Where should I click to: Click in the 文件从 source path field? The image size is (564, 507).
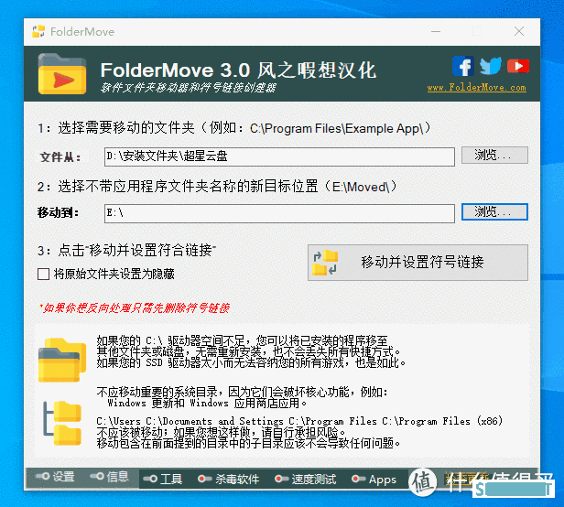pos(279,156)
